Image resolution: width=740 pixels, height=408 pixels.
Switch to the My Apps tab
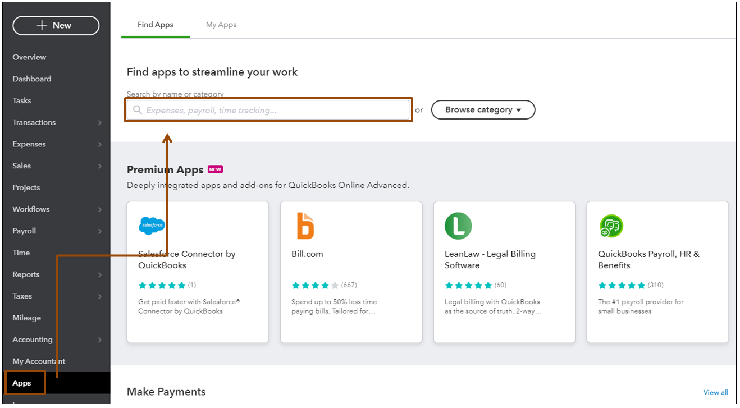221,25
